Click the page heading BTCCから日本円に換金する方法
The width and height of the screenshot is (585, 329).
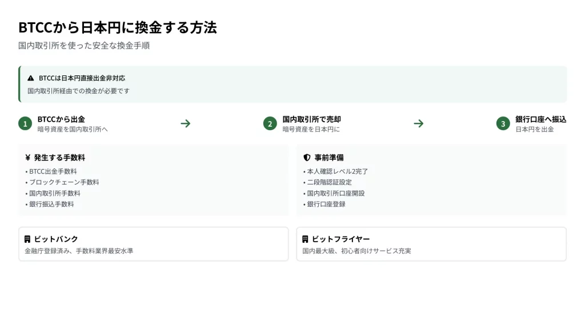[118, 27]
